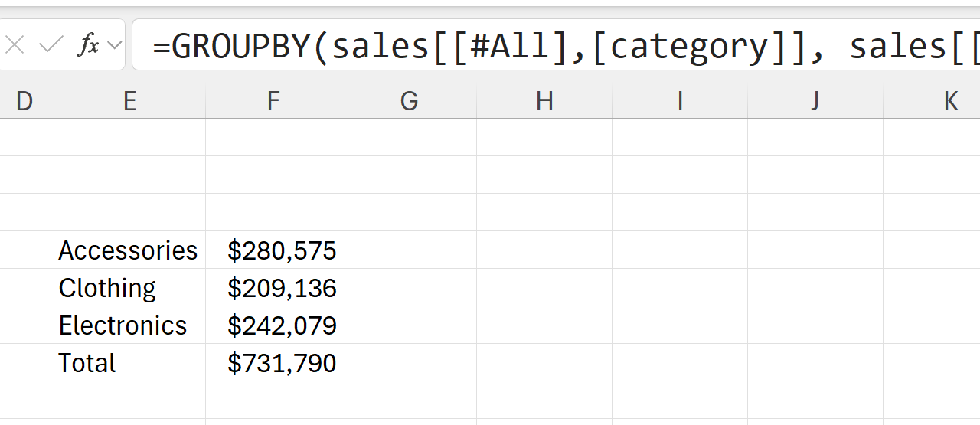Select column I header

click(x=680, y=101)
